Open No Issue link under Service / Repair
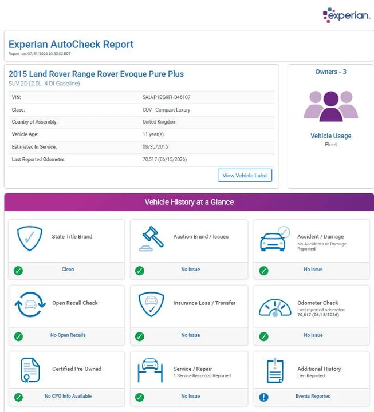 coord(190,396)
